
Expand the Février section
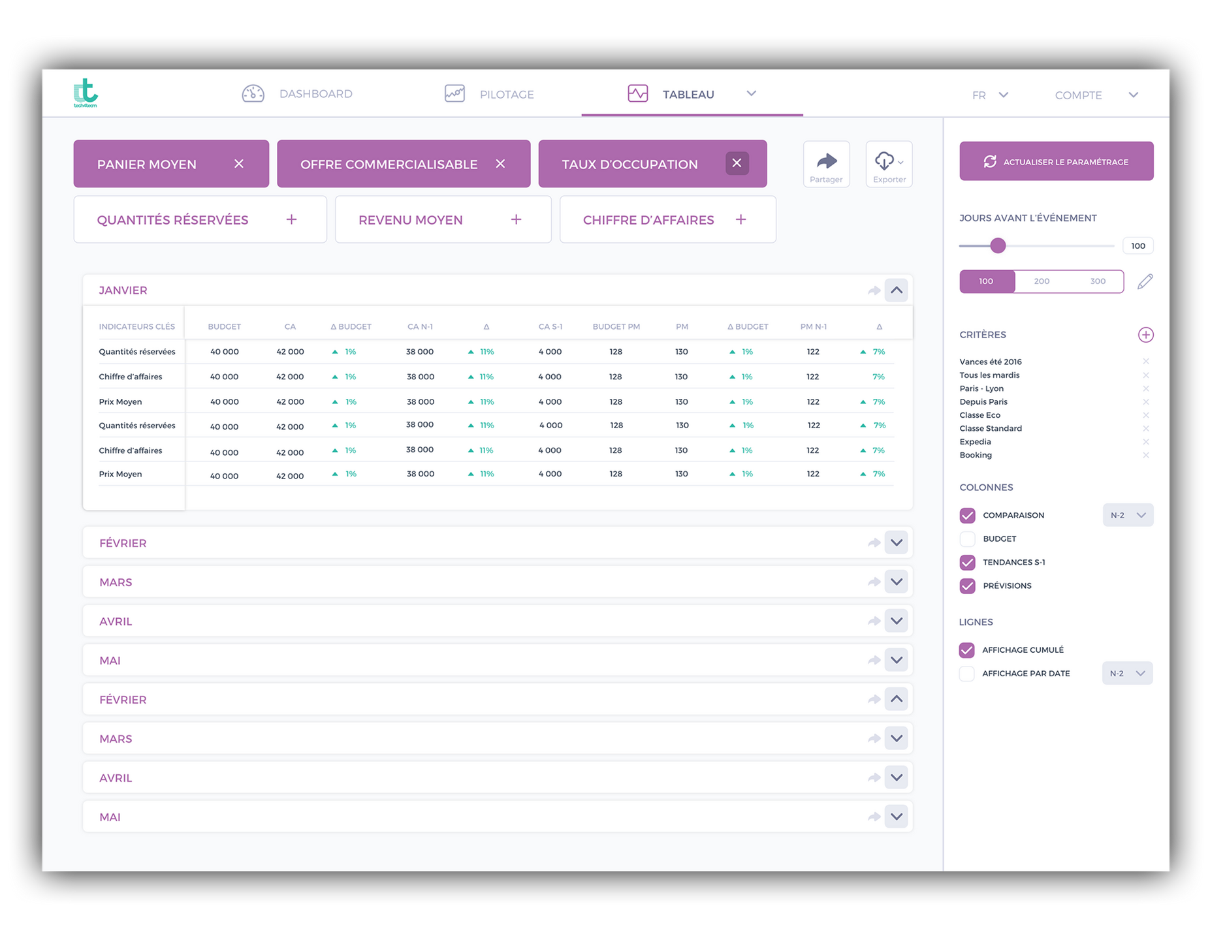[x=897, y=542]
